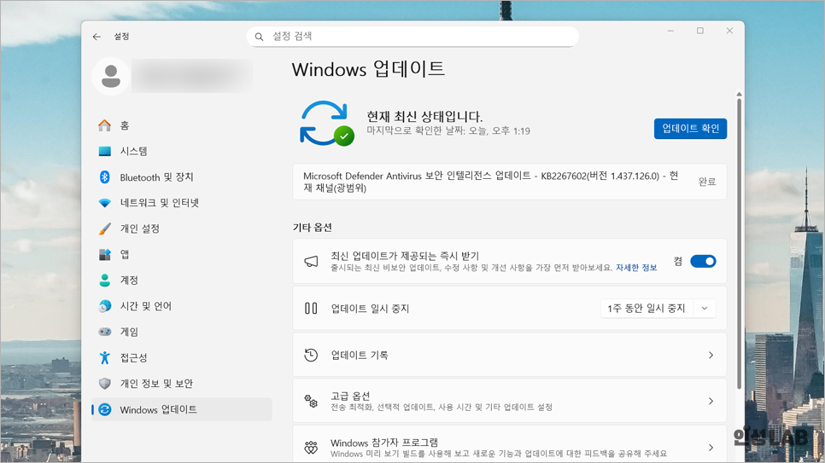825x463 pixels.
Task: Click the 개인 정보 및 보안 shield icon
Action: (105, 383)
